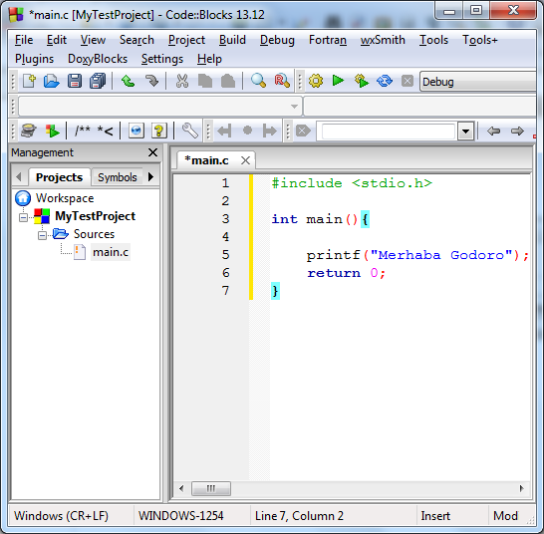This screenshot has height=534, width=544.
Task: Collapse MyTestProject tree node
Action: (x=23, y=217)
